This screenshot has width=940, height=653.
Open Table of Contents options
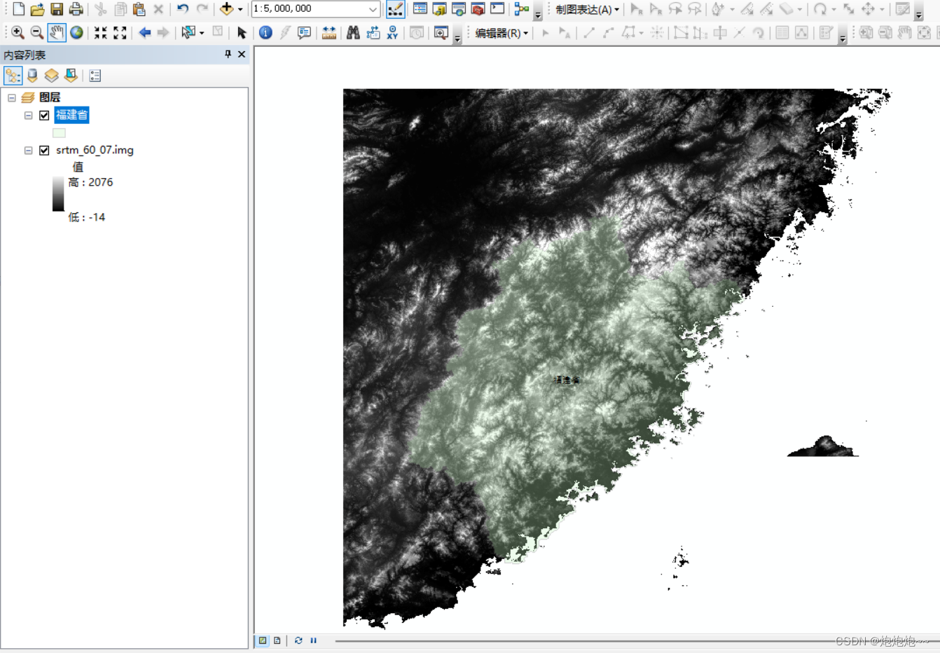[x=95, y=76]
